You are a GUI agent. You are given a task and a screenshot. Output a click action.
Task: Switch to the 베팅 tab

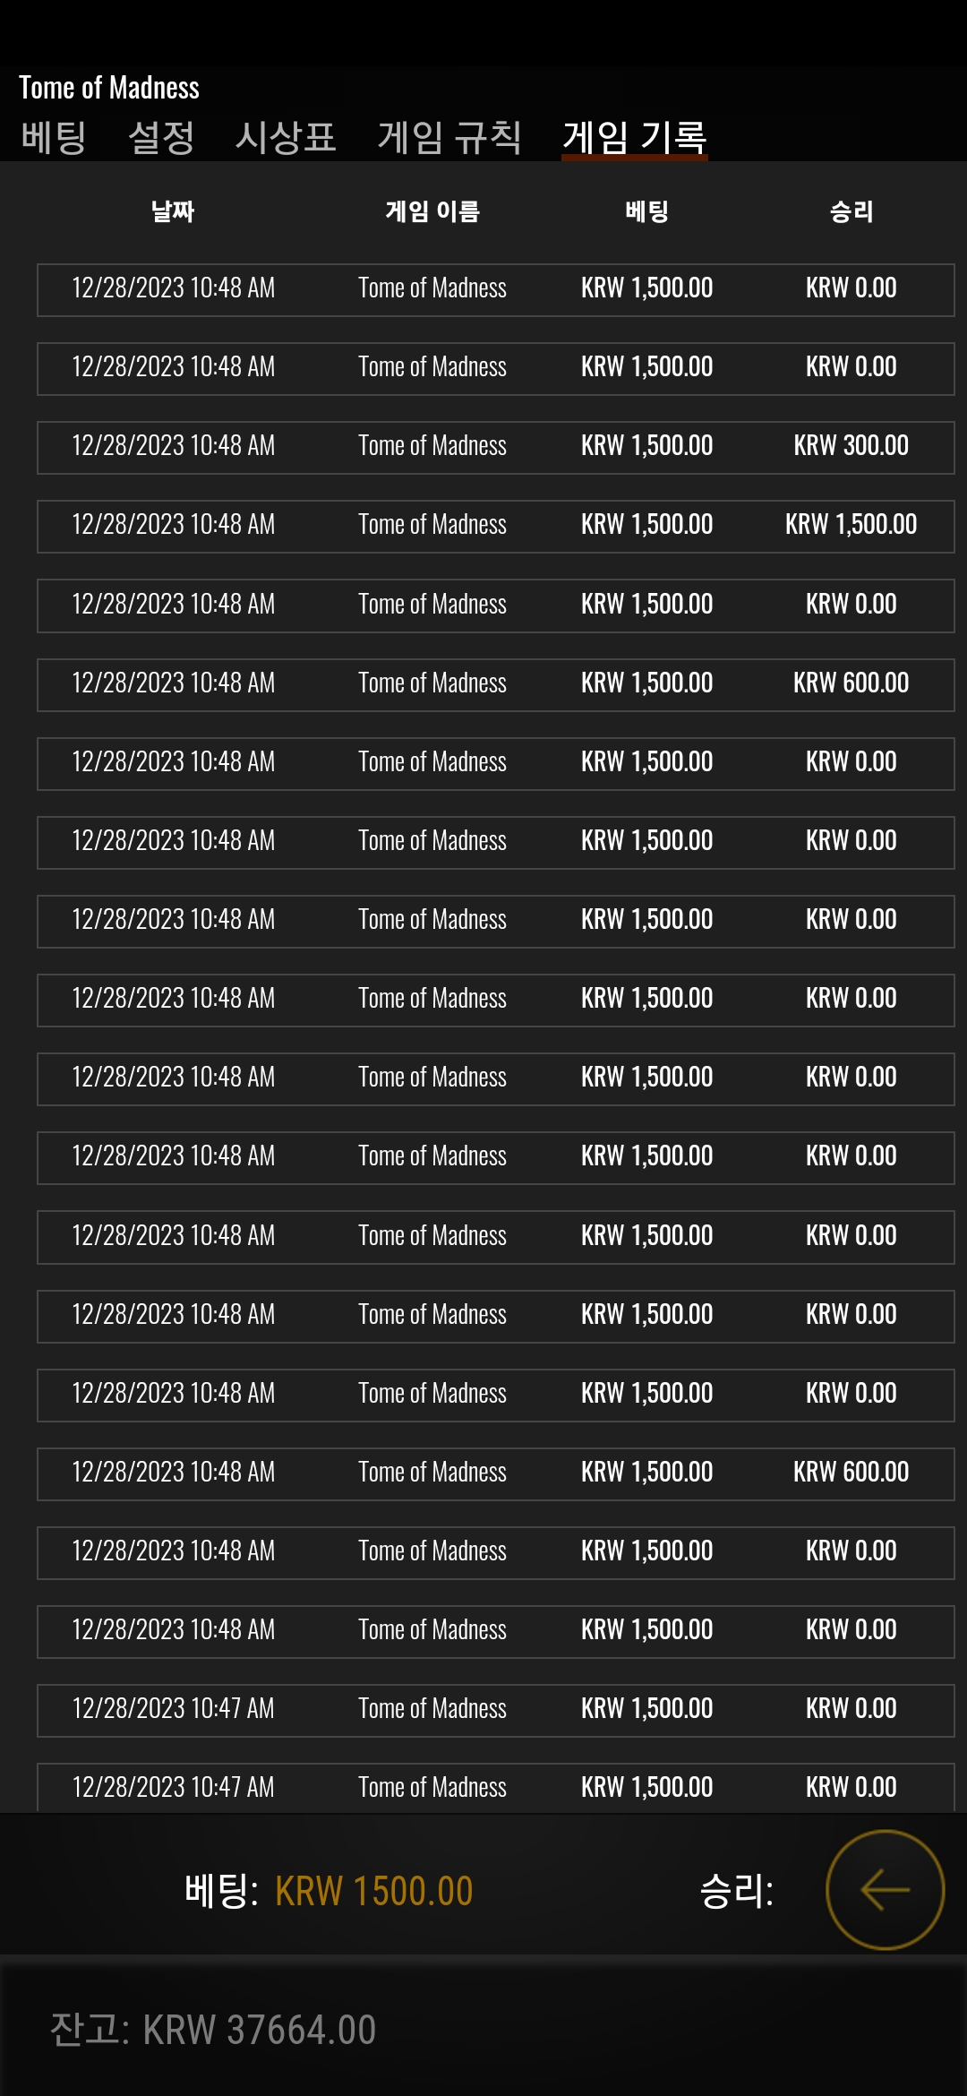(x=54, y=137)
